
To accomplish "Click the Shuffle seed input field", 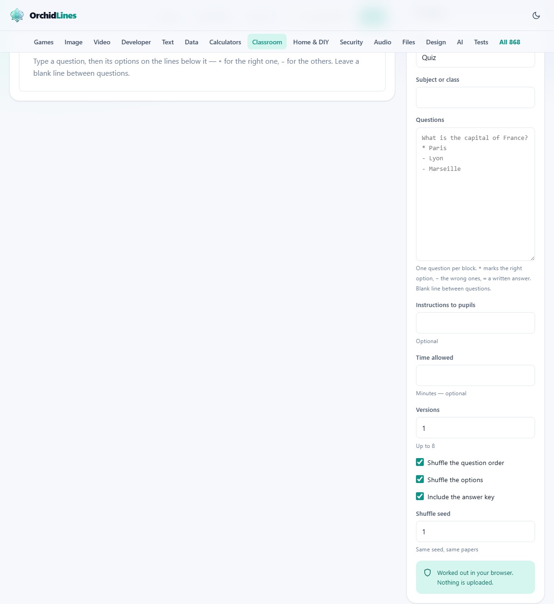I will pos(476,532).
